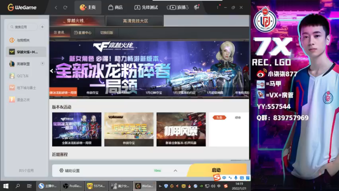
Task: Select 堡垒之夜 in the sidebar
Action: [x=26, y=100]
